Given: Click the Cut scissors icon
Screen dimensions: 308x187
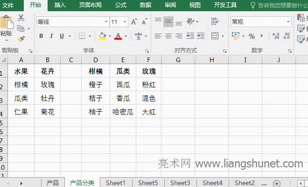Looking at the screenshot, I should (21, 18).
